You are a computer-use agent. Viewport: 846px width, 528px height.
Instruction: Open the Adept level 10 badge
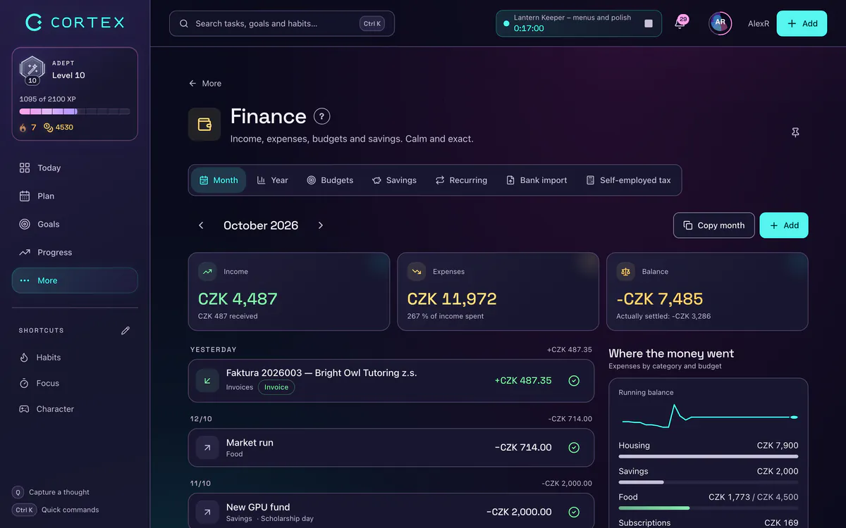click(x=32, y=70)
